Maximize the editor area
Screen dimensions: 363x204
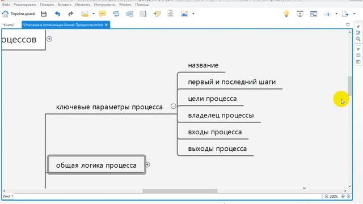click(x=348, y=24)
